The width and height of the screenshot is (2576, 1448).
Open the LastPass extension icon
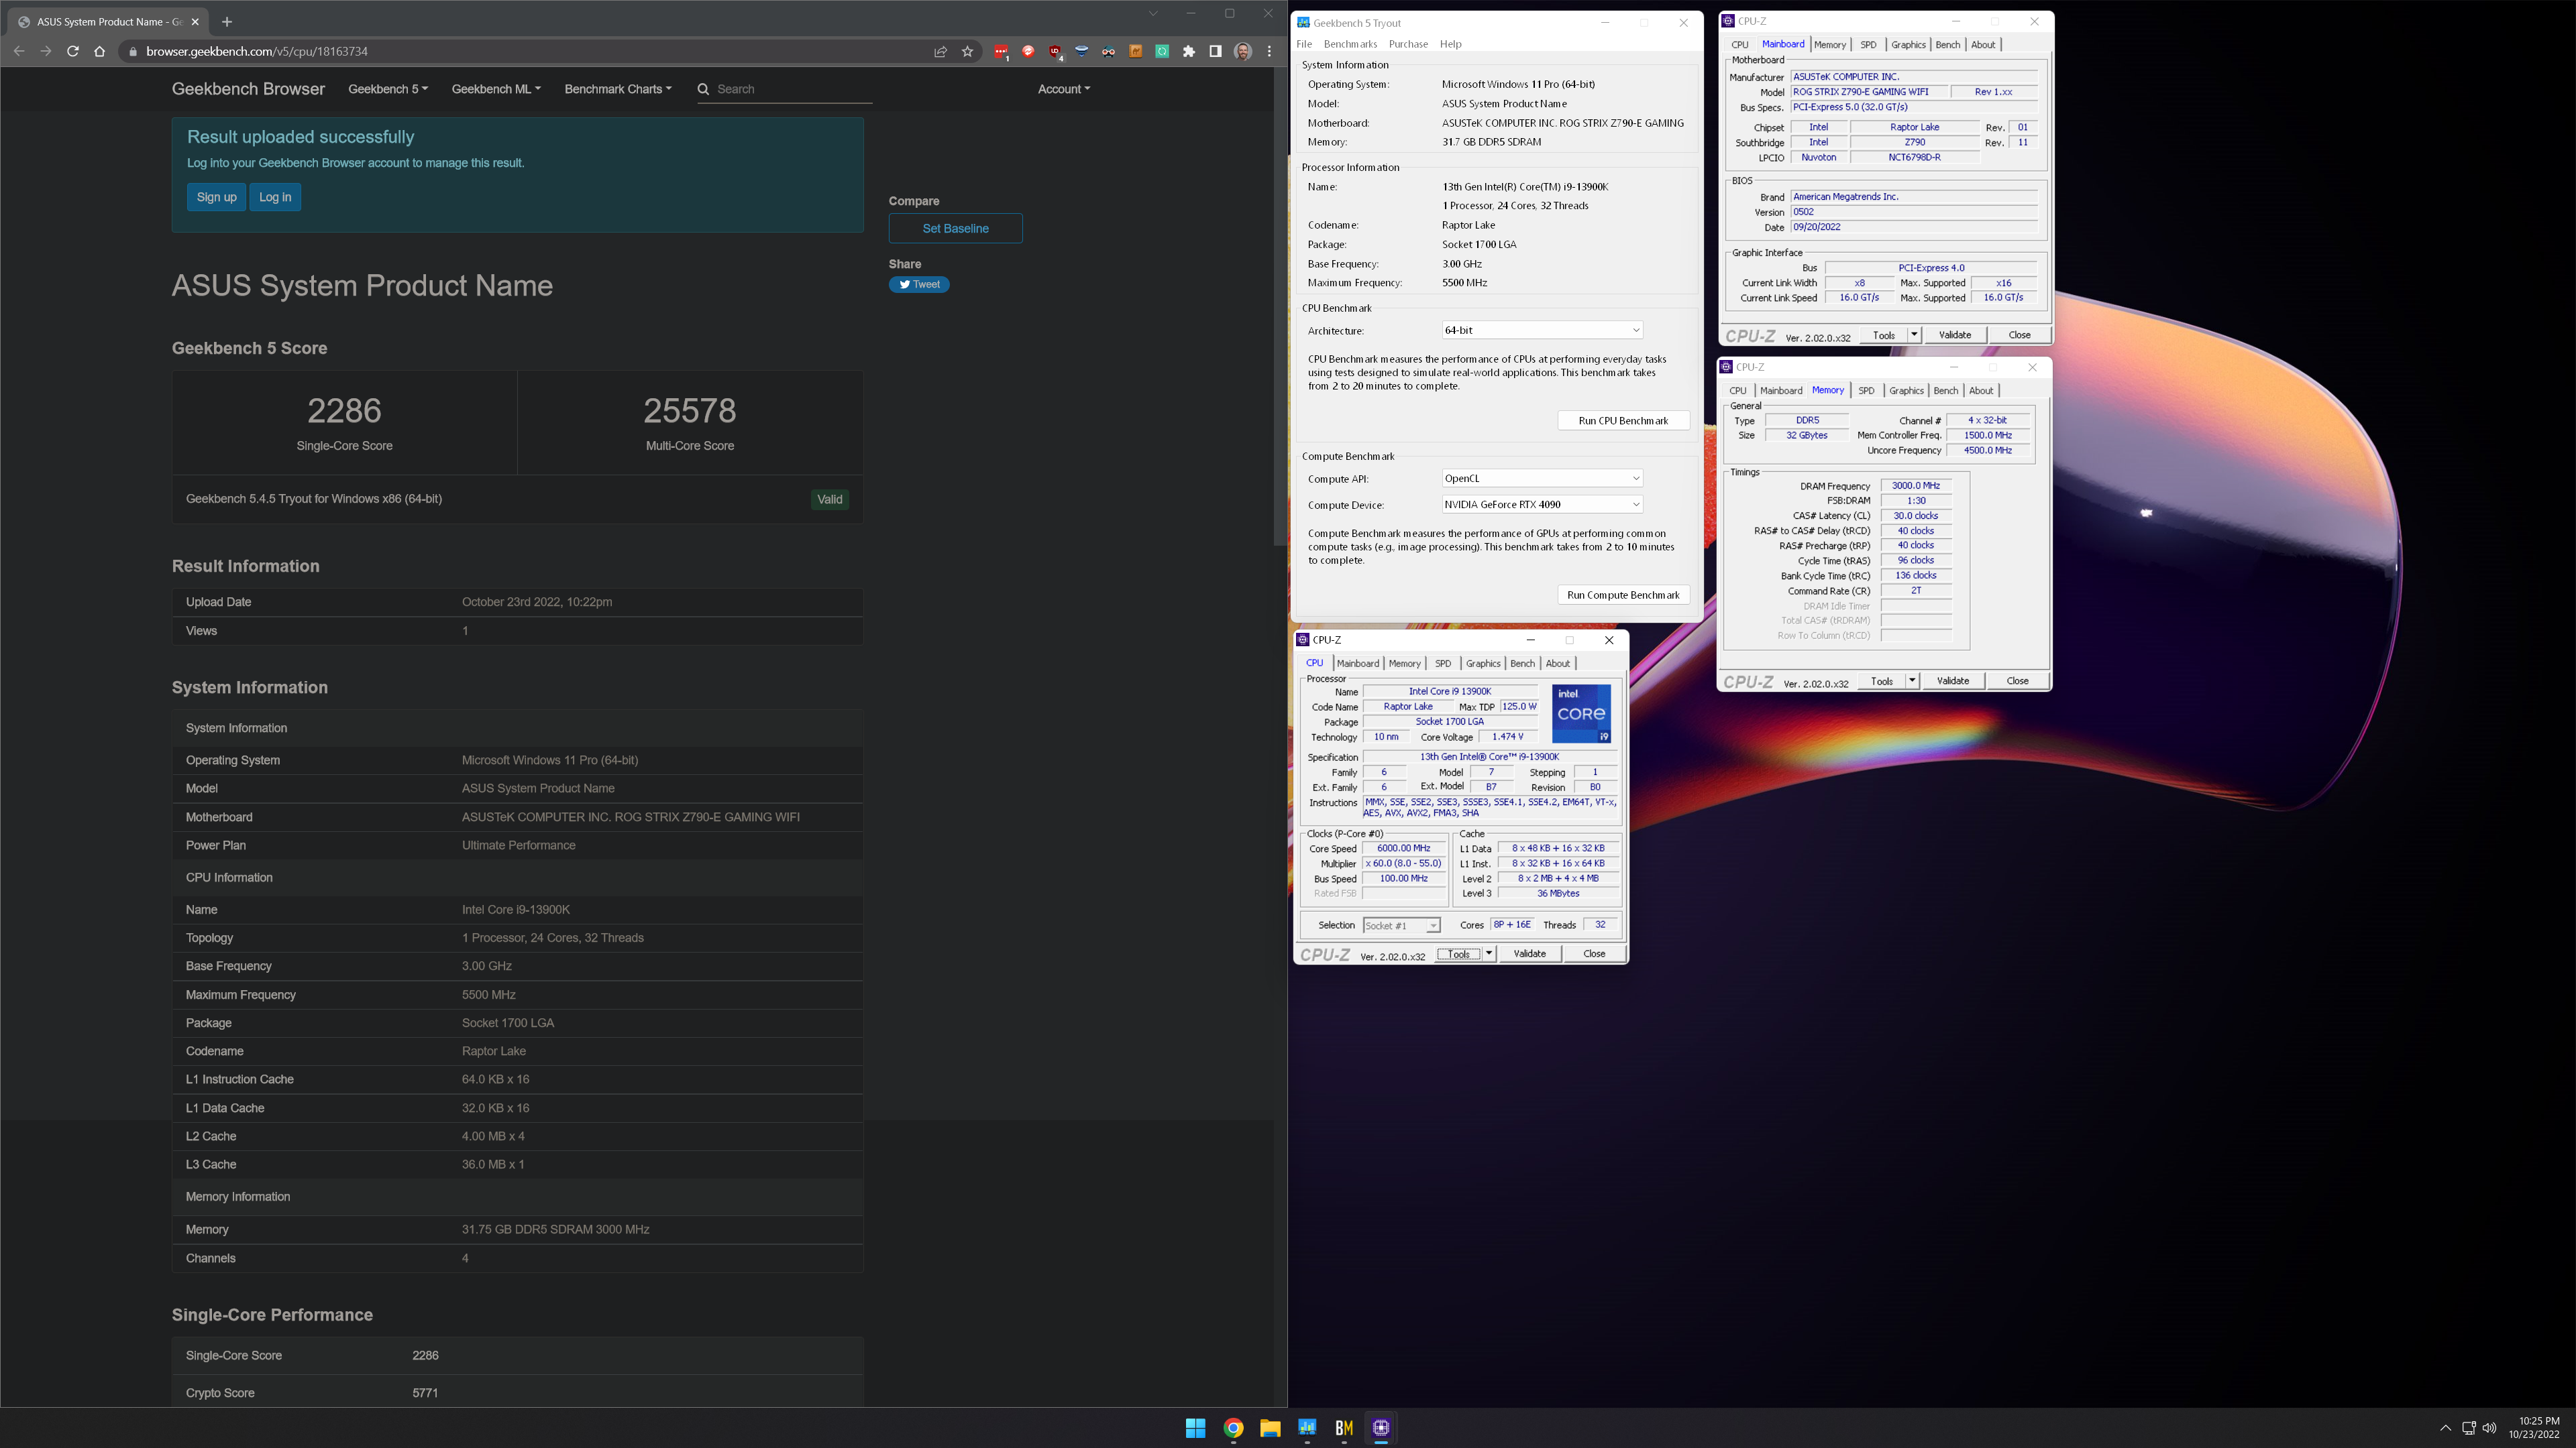(1001, 51)
